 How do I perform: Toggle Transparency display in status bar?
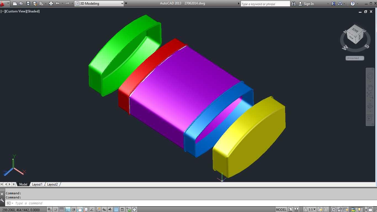point(116,209)
